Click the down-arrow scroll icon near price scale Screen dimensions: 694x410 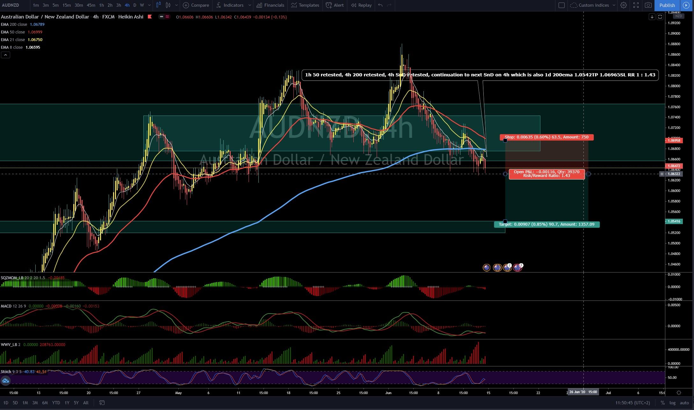click(652, 17)
